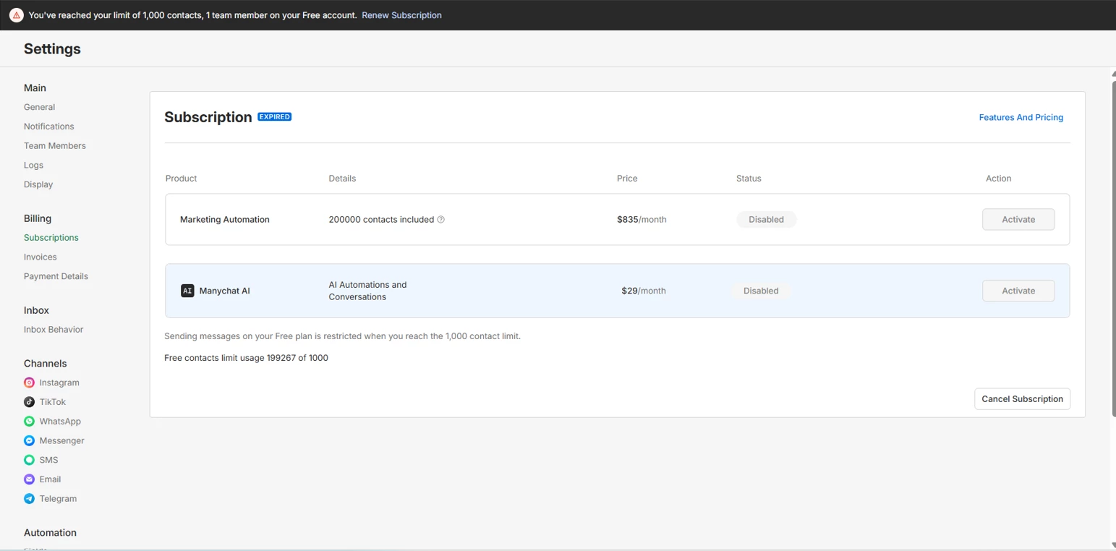Click the Instagram channel icon
1116x551 pixels.
(x=29, y=383)
